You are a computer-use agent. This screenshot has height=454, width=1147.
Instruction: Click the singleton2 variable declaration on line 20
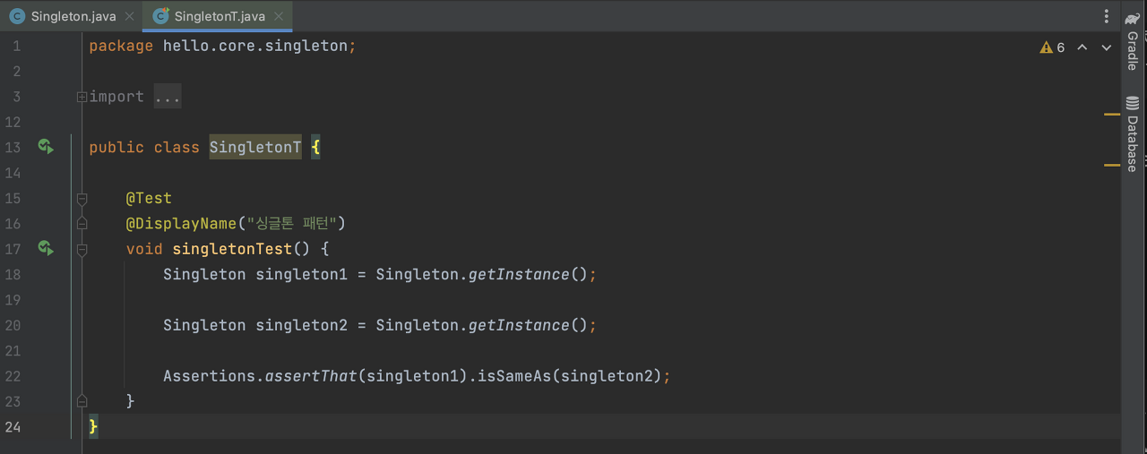[301, 325]
